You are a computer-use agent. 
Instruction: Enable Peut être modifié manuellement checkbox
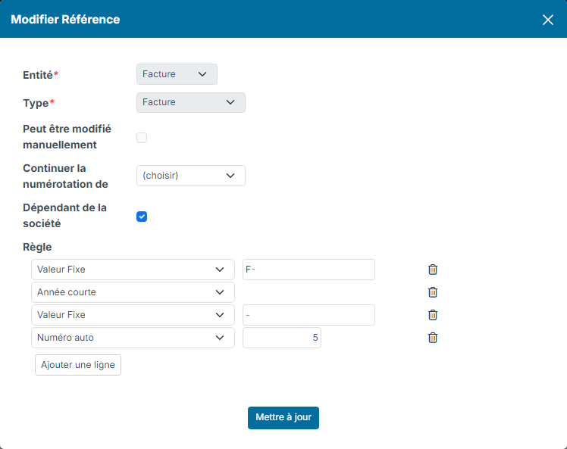pyautogui.click(x=142, y=138)
